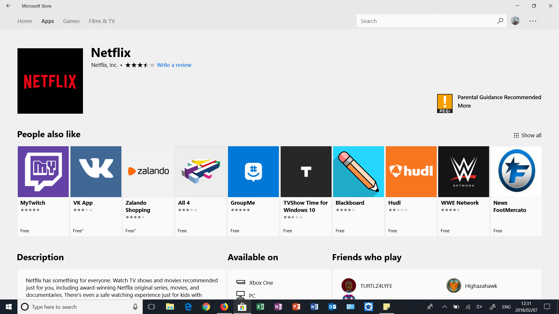559x314 pixels.
Task: Open More parental guidance info
Action: point(464,106)
